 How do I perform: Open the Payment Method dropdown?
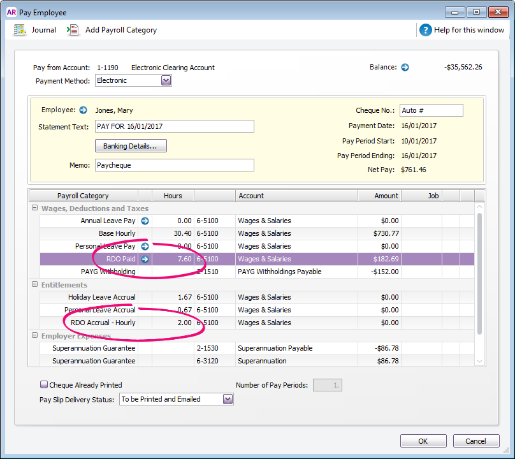pyautogui.click(x=166, y=81)
